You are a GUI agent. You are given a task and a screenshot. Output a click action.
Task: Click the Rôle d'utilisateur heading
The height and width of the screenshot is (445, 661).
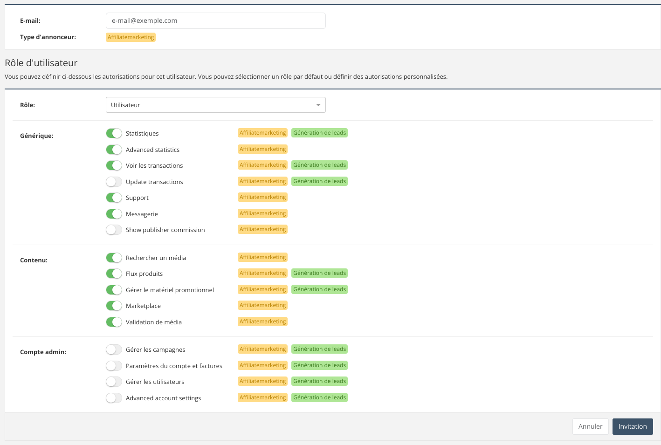[x=41, y=63]
